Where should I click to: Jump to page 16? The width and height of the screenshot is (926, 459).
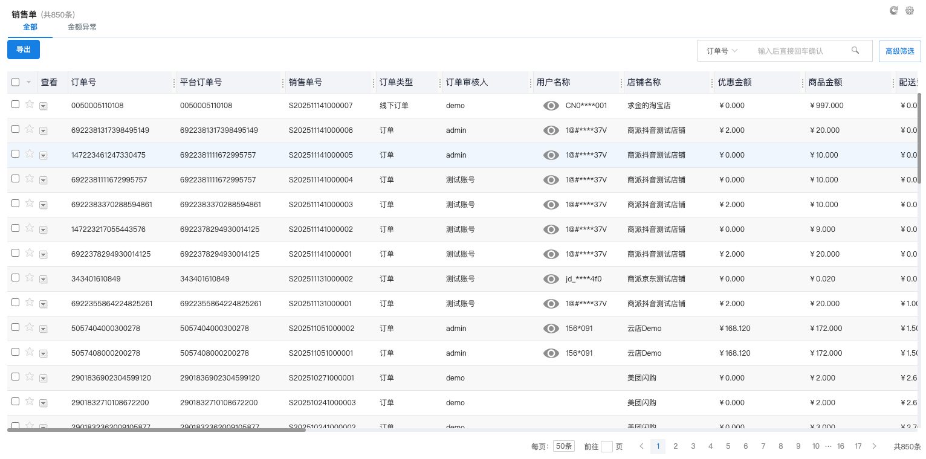[841, 446]
